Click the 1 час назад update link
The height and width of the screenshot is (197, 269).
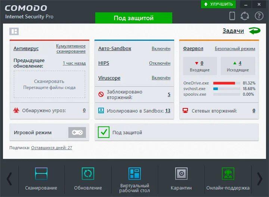(x=74, y=63)
